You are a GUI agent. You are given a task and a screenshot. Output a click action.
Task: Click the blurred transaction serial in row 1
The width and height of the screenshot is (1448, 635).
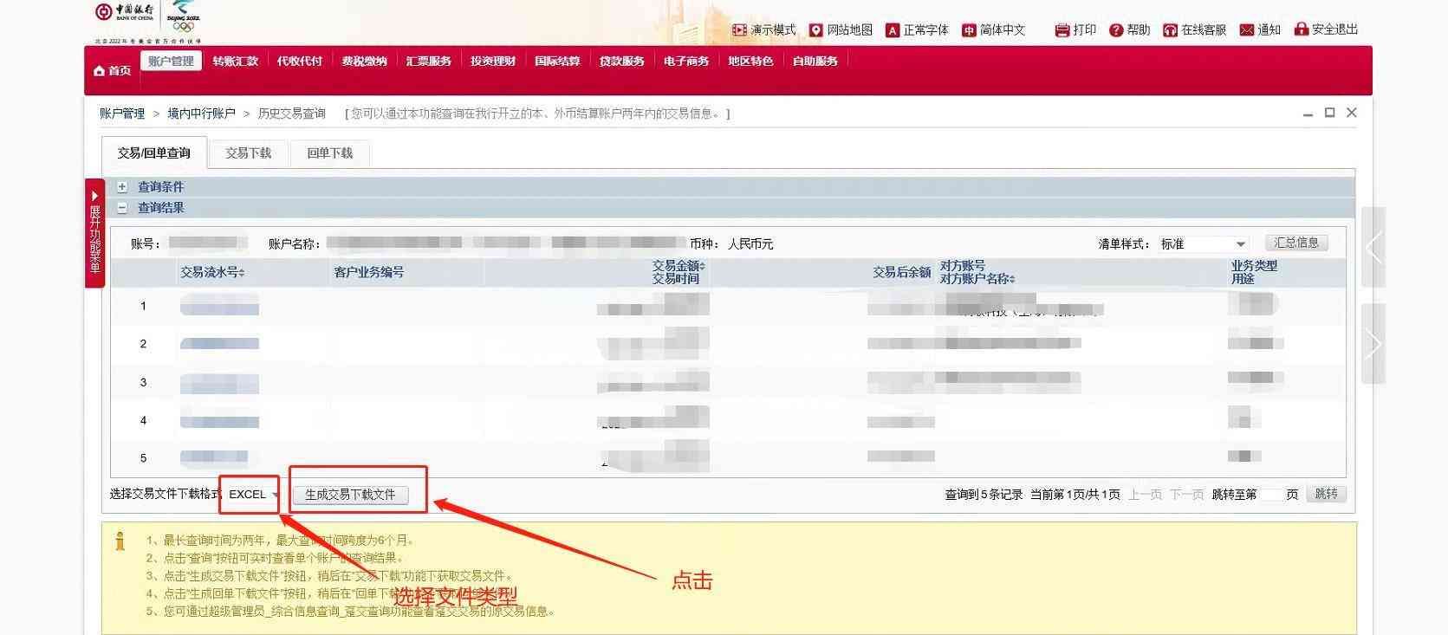point(219,305)
